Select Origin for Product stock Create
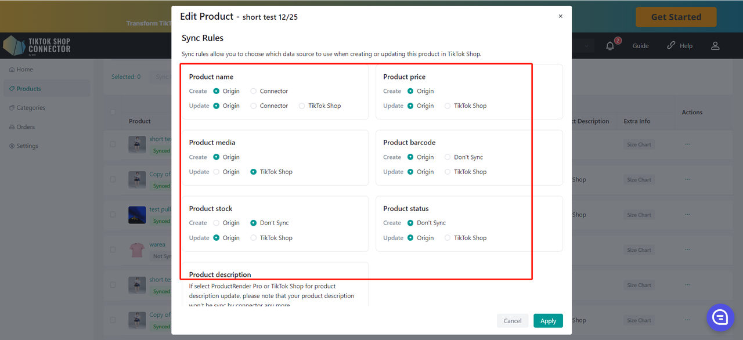 [x=217, y=223]
